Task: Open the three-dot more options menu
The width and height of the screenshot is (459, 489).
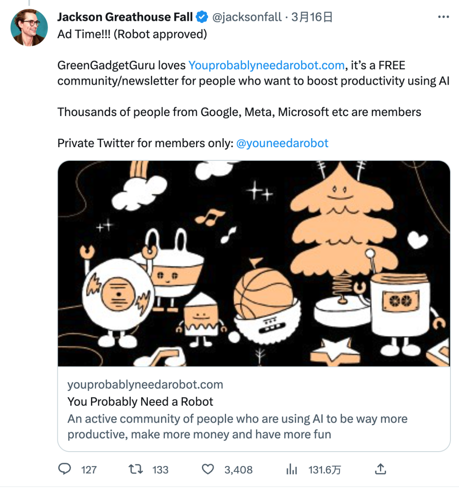Action: point(443,17)
